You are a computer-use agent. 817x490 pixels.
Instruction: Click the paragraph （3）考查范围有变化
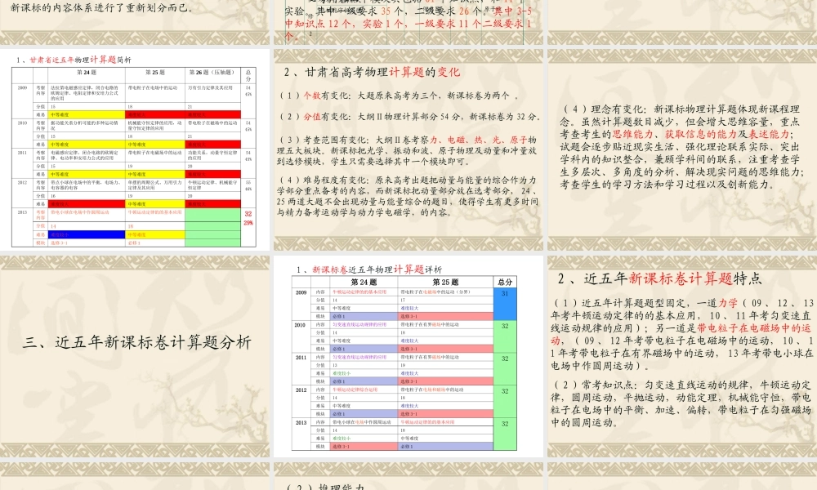click(407, 150)
